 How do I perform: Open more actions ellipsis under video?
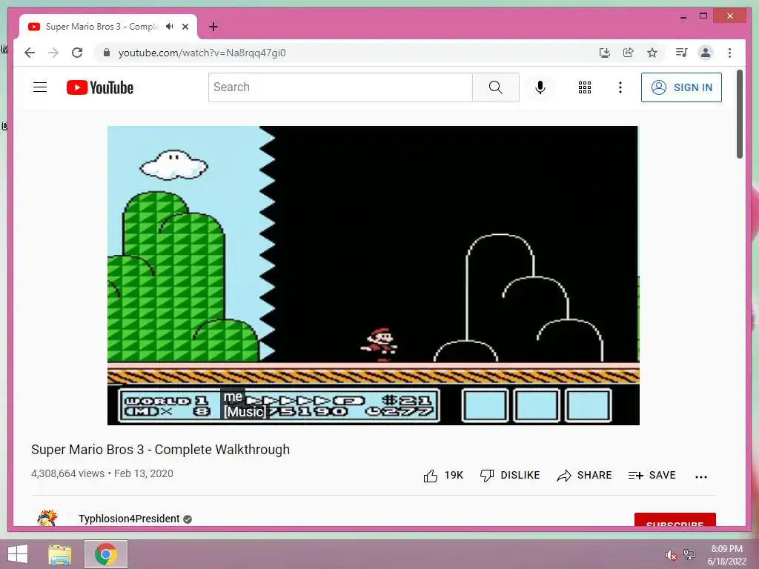[x=701, y=476]
